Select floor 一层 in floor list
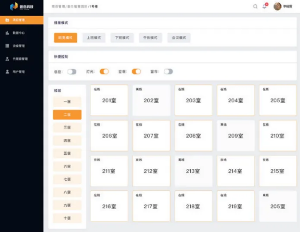The height and width of the screenshot is (232, 300). coord(67,102)
